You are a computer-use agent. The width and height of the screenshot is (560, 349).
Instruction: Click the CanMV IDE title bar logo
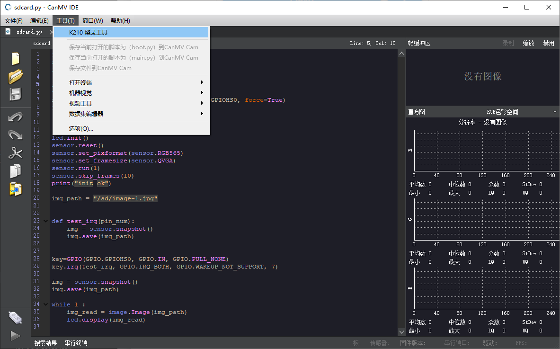click(x=8, y=7)
